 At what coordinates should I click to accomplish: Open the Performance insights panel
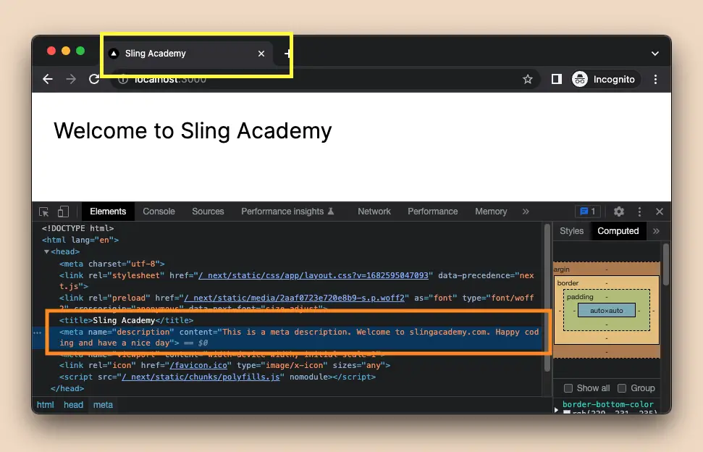(x=287, y=212)
